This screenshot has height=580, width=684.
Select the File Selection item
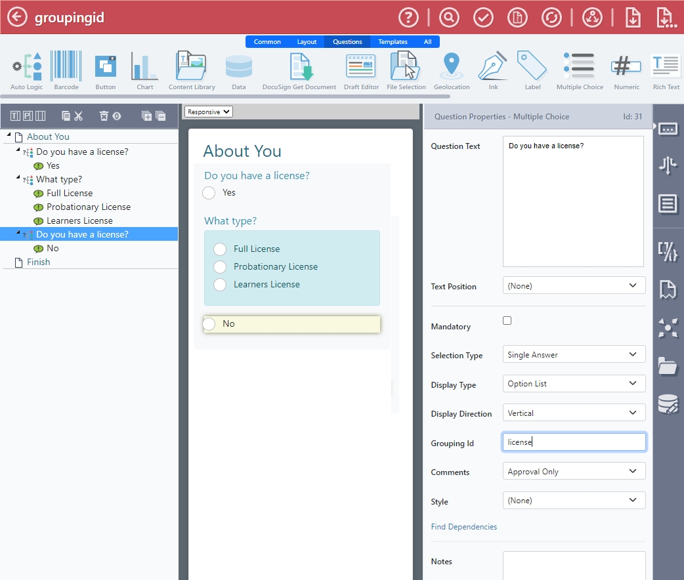(406, 71)
